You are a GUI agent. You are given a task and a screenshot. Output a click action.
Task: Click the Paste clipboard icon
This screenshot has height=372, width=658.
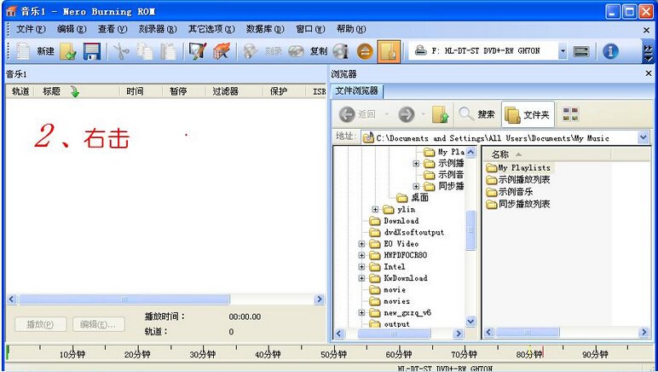(x=168, y=51)
